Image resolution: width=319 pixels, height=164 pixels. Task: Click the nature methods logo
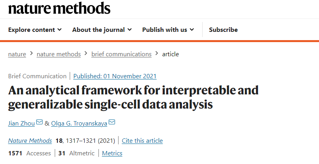click(59, 7)
